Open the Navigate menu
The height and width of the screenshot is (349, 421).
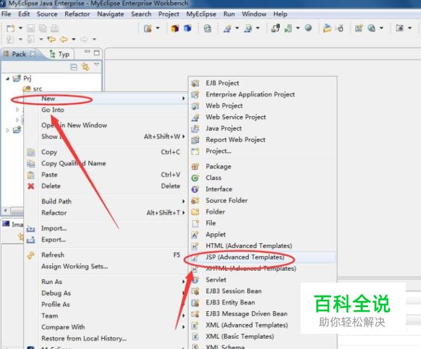(x=110, y=14)
